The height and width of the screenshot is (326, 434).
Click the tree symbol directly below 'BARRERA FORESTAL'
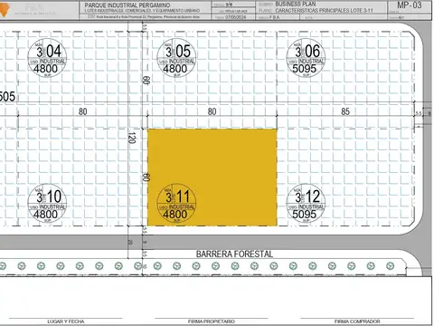235,266
